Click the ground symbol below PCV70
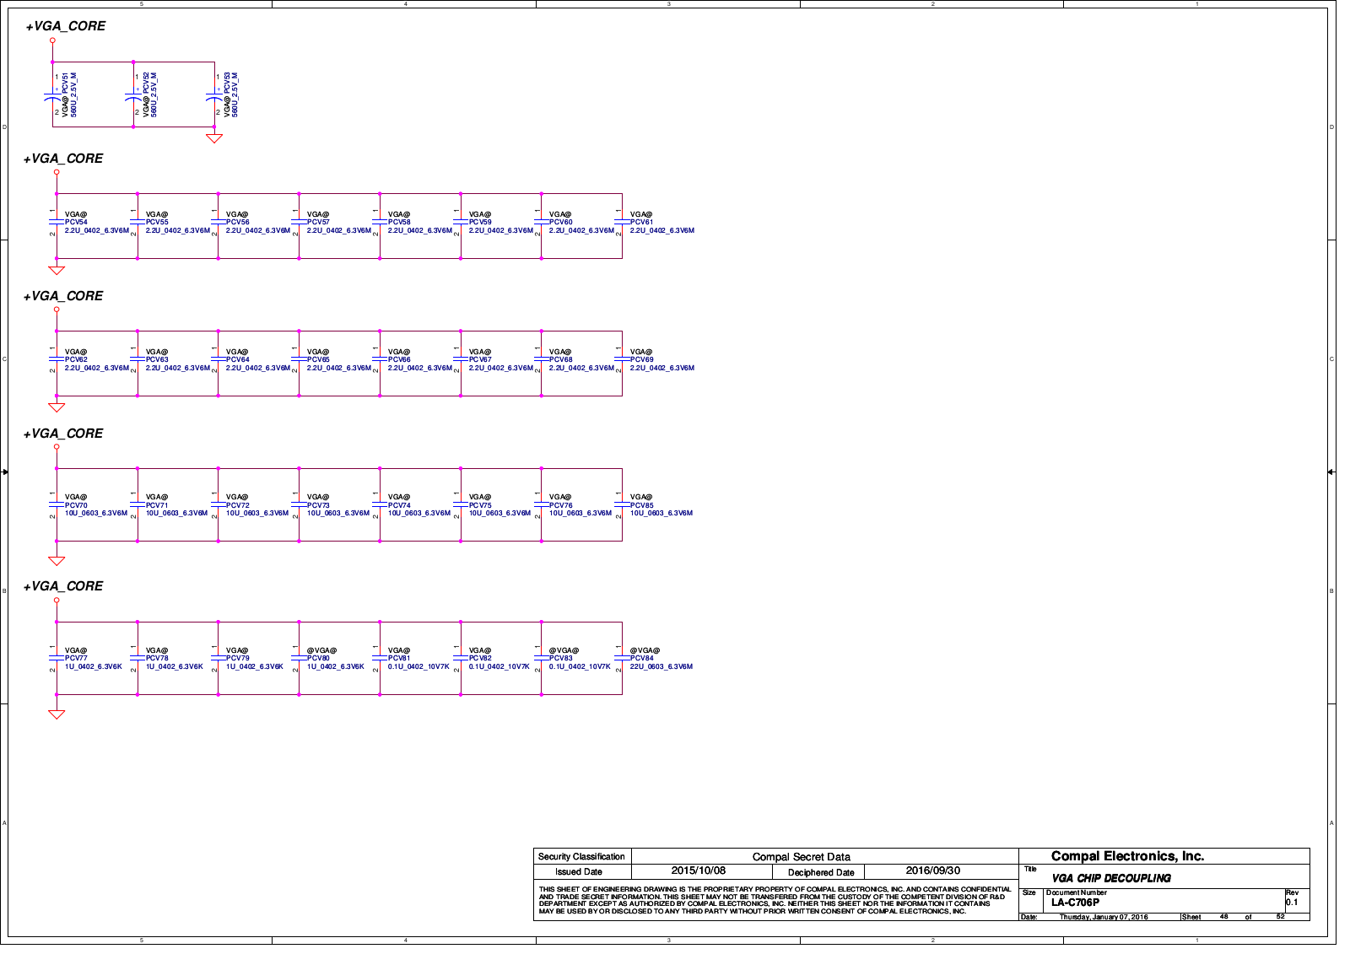The image size is (1350, 954). pos(57,561)
